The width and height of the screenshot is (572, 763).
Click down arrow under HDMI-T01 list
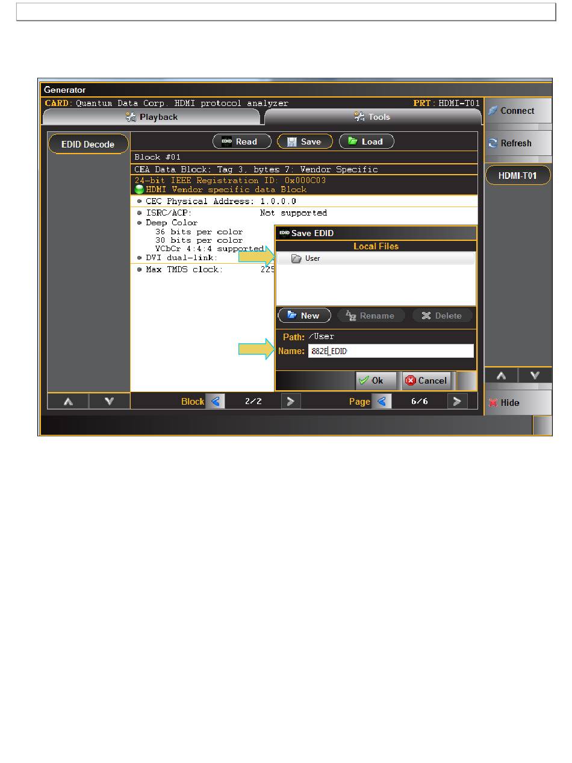click(x=535, y=375)
